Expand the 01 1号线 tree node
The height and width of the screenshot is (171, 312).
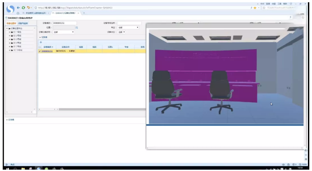coord(9,32)
